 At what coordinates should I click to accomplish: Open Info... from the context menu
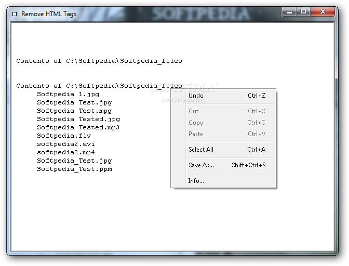[223, 181]
